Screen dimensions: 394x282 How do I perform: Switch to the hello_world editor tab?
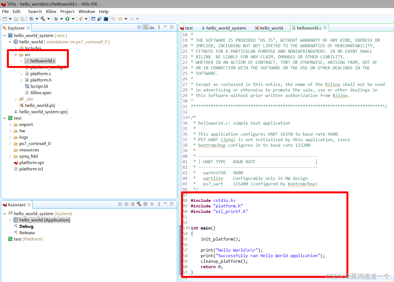click(x=269, y=28)
